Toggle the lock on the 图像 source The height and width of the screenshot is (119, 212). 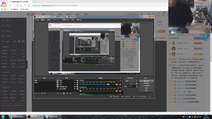click(77, 80)
